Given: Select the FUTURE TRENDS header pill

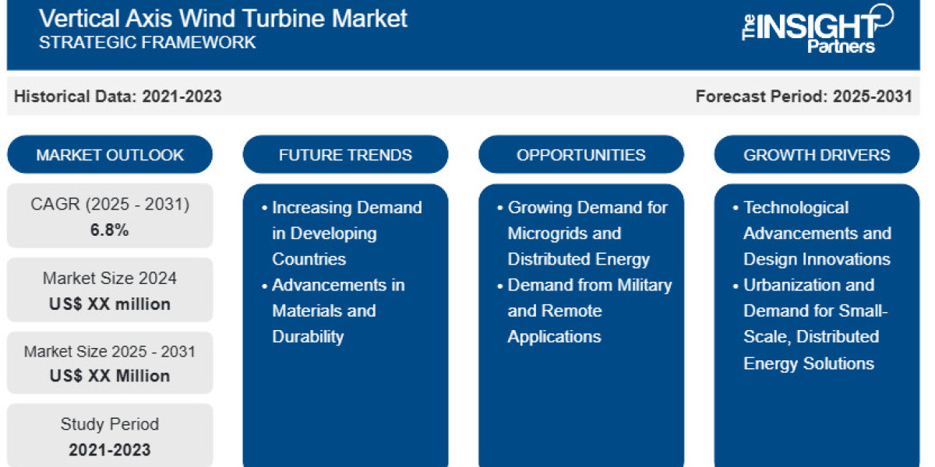Looking at the screenshot, I should click(x=345, y=155).
